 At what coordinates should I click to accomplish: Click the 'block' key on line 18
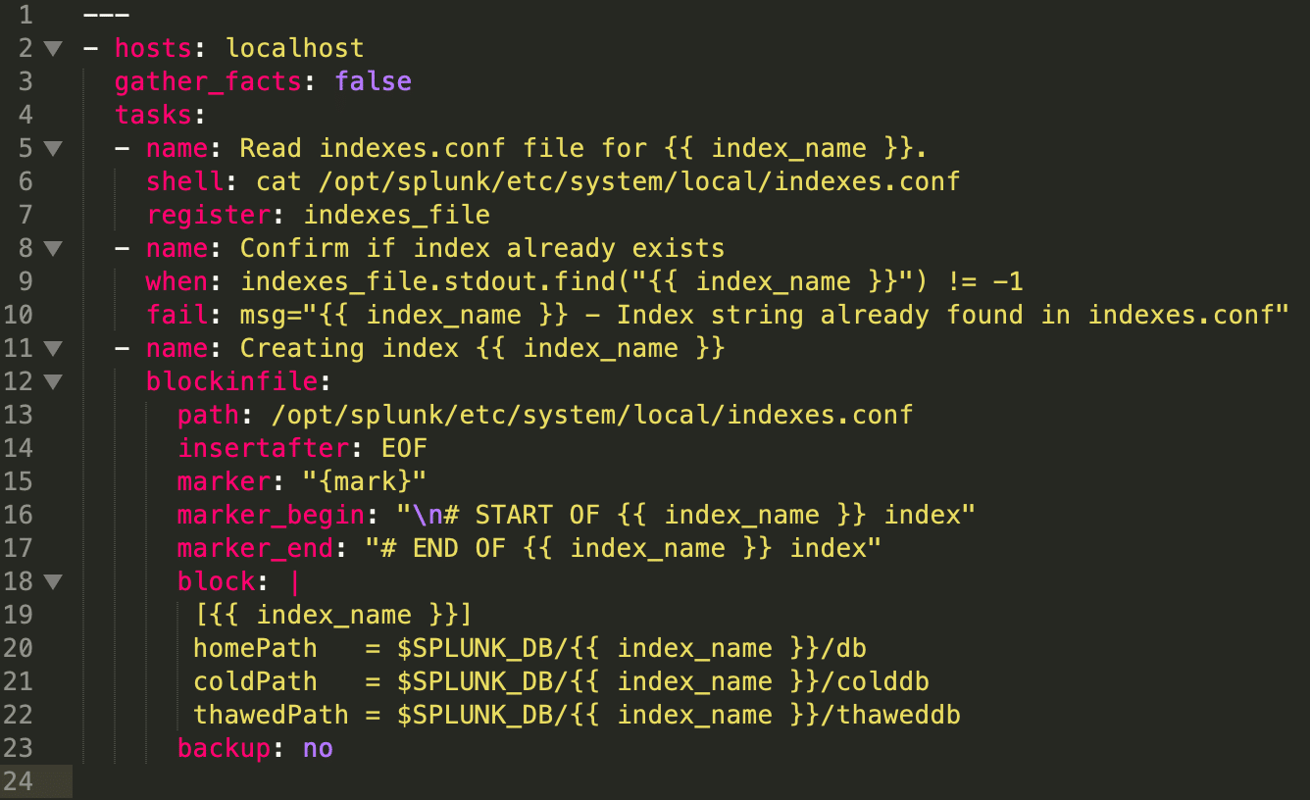[217, 581]
